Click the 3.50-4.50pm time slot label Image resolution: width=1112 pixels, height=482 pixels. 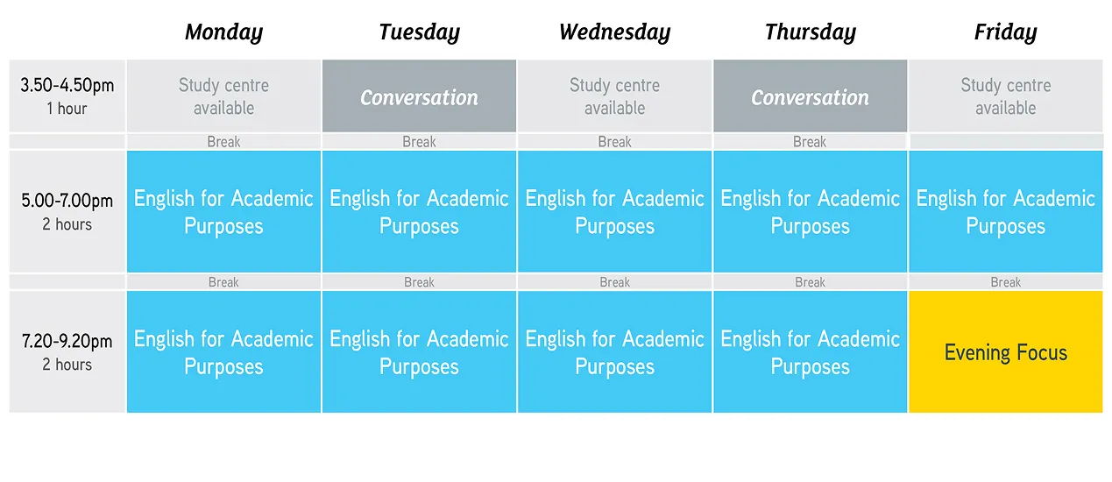tap(67, 96)
